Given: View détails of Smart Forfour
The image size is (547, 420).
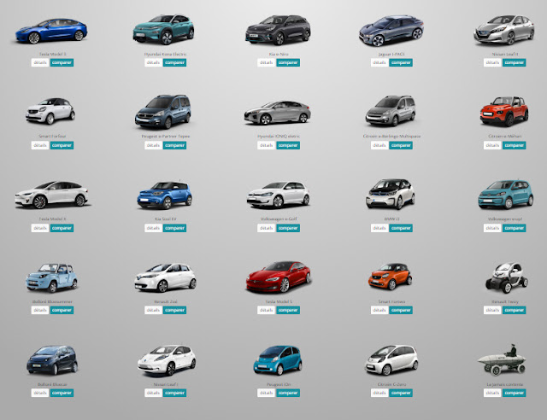Looking at the screenshot, I should pyautogui.click(x=40, y=145).
